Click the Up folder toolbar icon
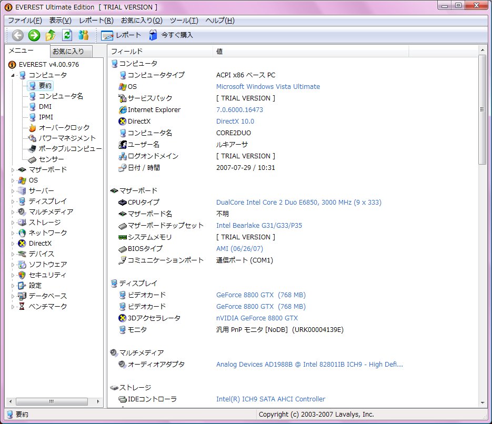Screen dimensions: 492x424 51,35
